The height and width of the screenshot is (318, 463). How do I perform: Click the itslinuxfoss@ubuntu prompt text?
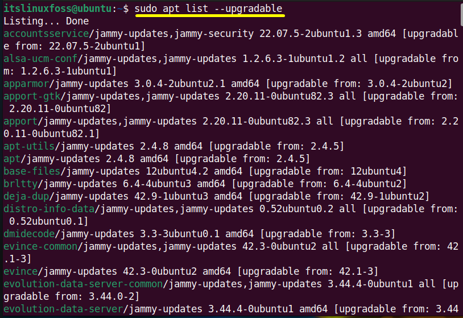coord(58,9)
